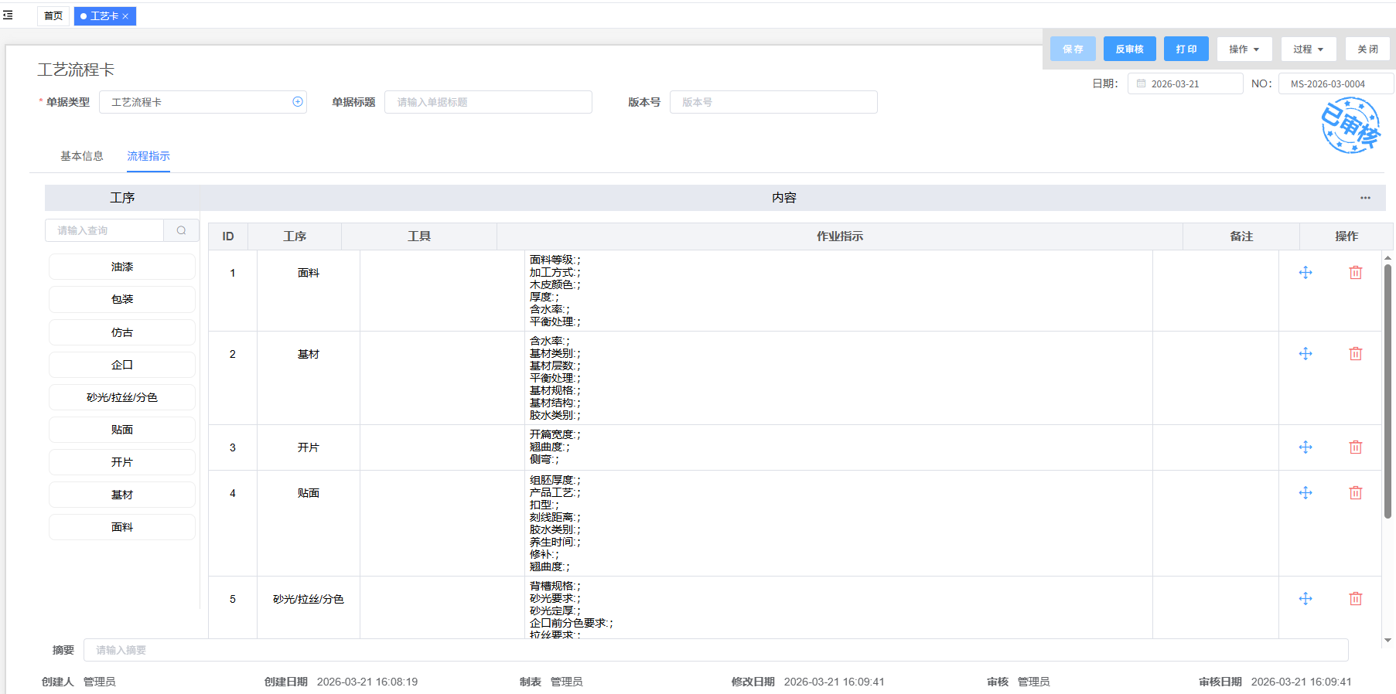Click the 反审核 button
The width and height of the screenshot is (1396, 694).
(1129, 49)
